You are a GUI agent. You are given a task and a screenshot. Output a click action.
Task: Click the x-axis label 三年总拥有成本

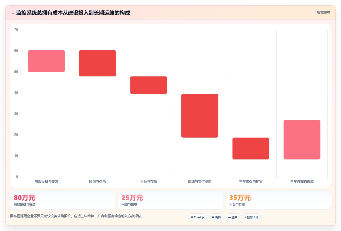tap(302, 181)
